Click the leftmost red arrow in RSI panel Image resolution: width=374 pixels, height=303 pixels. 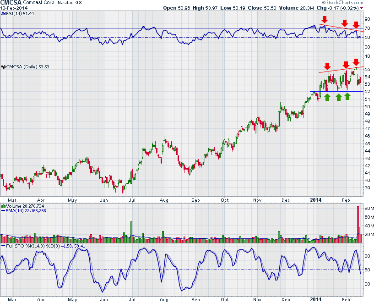tap(324, 19)
